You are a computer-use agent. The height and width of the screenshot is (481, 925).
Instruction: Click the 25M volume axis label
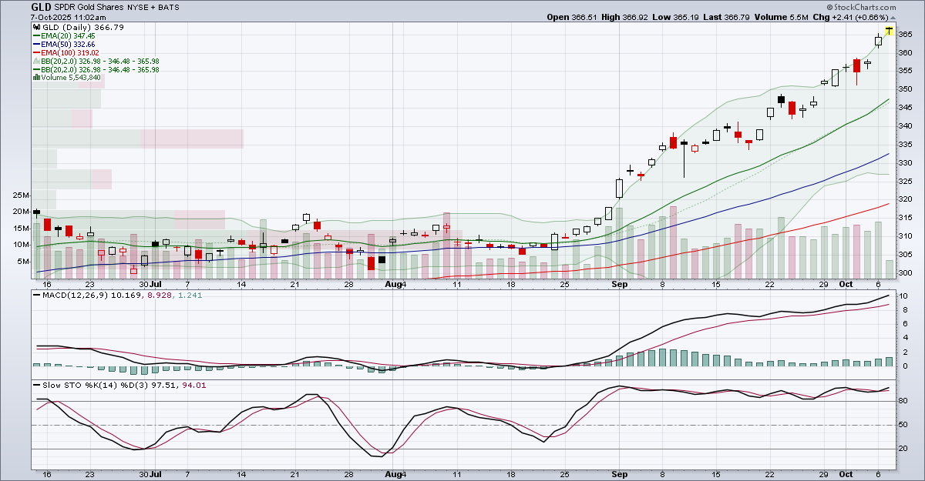21,195
